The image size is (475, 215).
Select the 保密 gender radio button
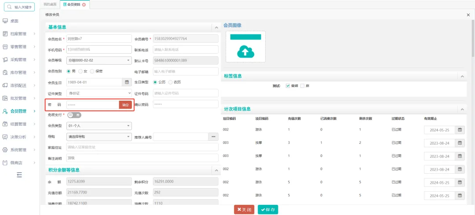(x=92, y=71)
